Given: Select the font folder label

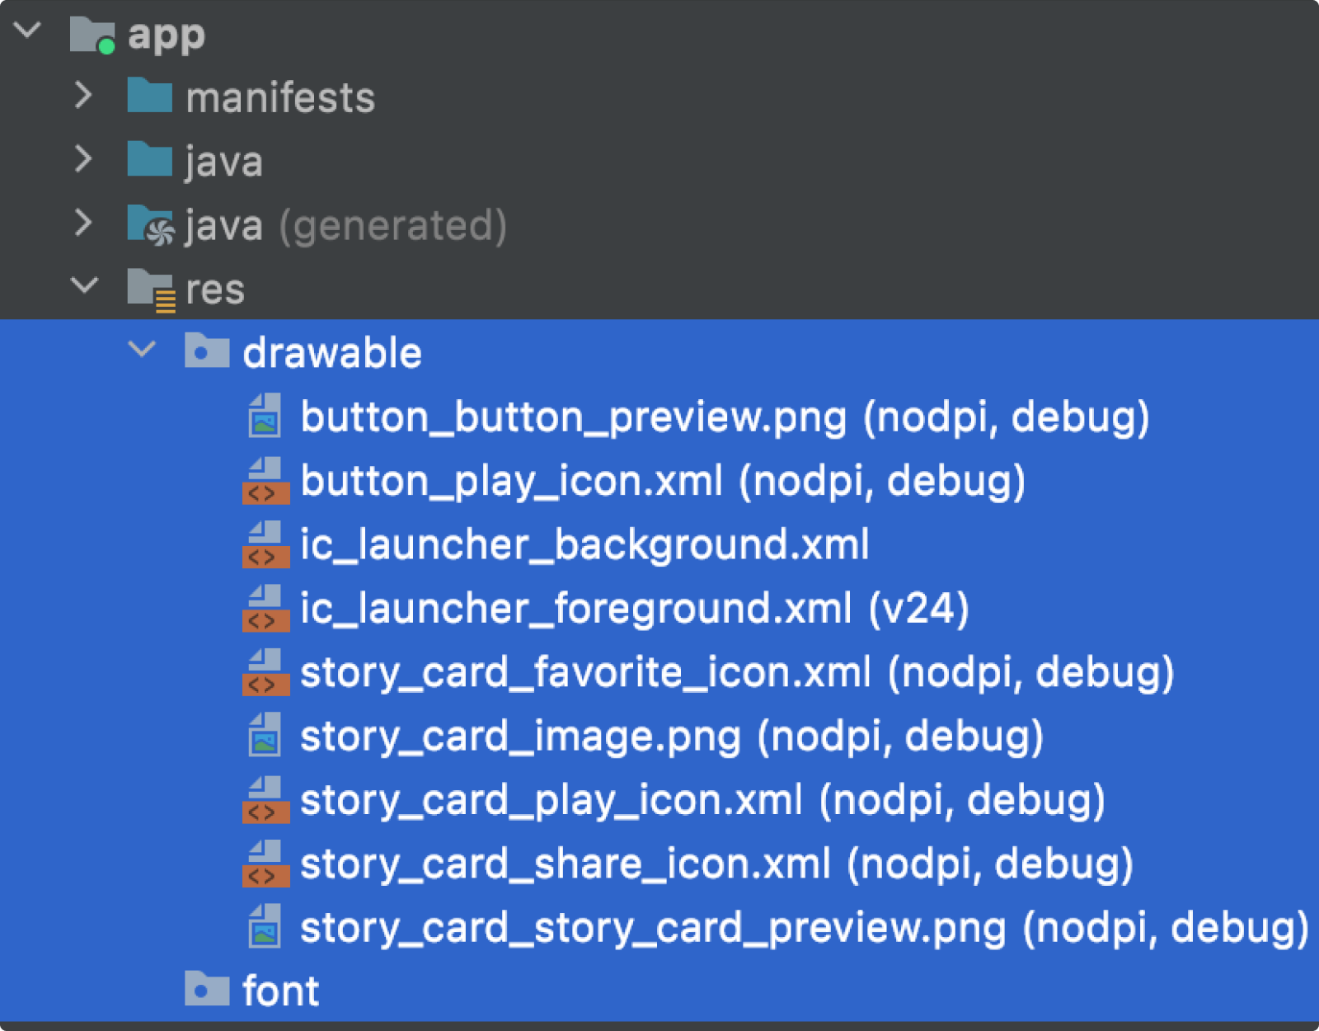Looking at the screenshot, I should 280,990.
